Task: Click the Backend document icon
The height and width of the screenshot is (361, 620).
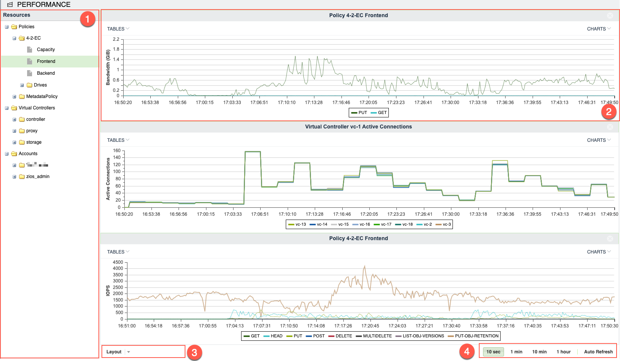Action: pos(30,73)
